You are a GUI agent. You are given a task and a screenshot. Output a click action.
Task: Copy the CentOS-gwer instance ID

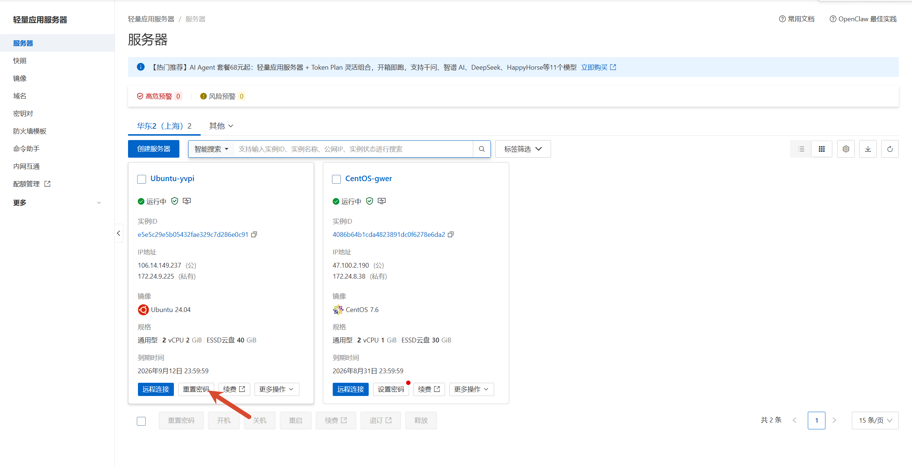tap(451, 234)
